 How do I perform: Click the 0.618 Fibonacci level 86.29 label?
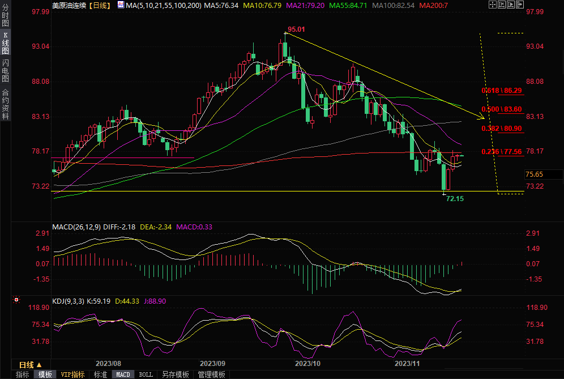coord(501,91)
